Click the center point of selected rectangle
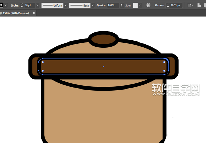The width and height of the screenshot is (206, 143). 103,67
